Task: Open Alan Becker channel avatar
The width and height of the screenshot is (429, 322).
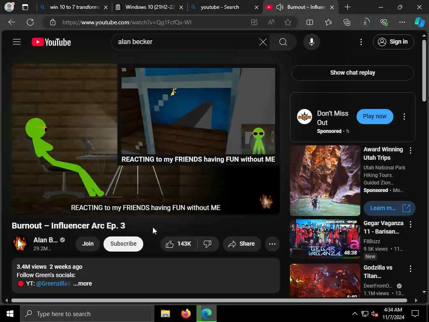Action: (20, 243)
